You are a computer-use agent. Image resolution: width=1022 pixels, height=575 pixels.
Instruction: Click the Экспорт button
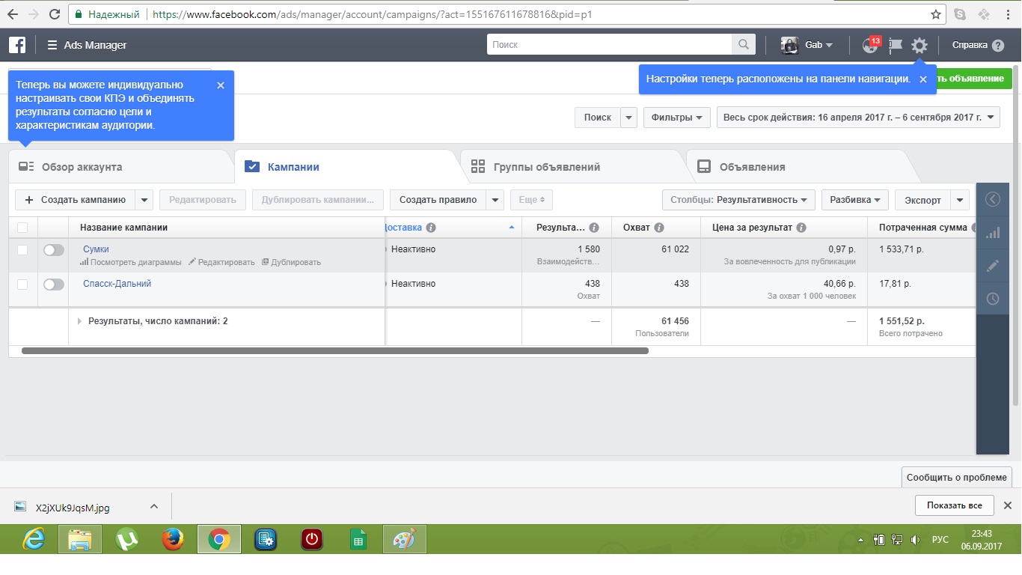coord(922,200)
